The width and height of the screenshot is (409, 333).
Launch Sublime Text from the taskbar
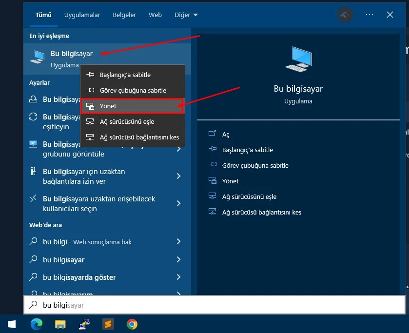[x=108, y=324]
